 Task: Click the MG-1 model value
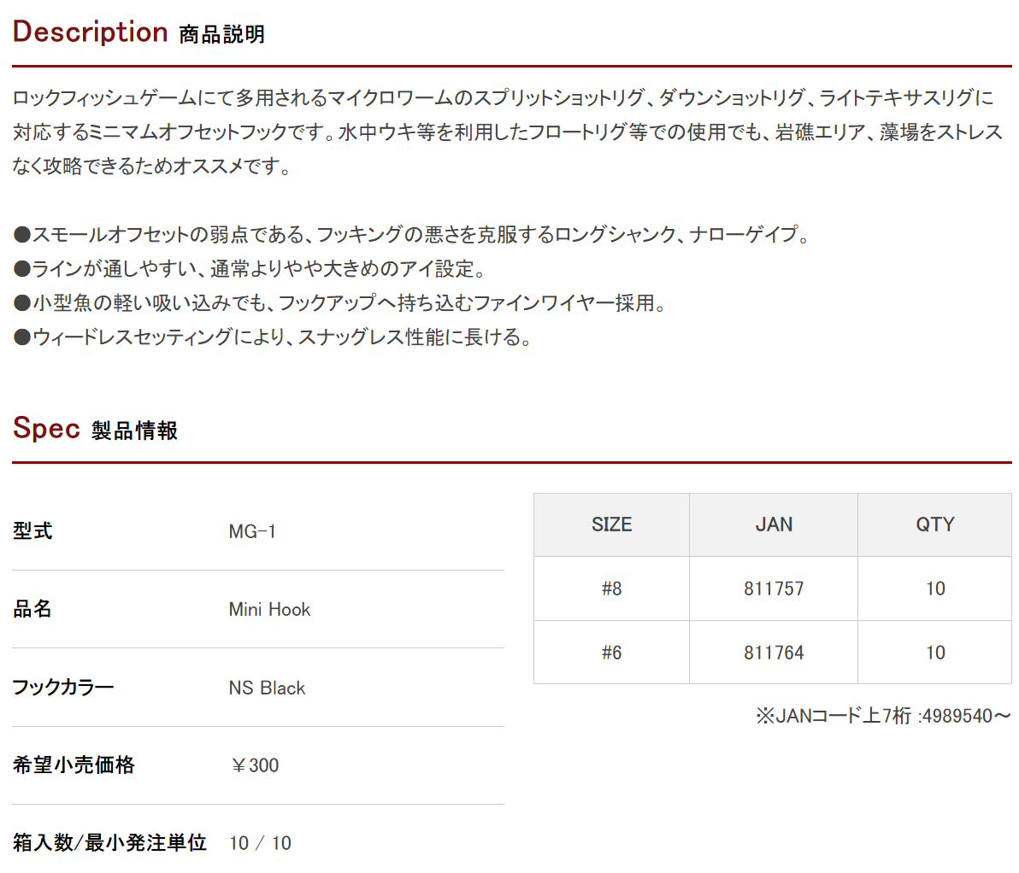pyautogui.click(x=252, y=531)
